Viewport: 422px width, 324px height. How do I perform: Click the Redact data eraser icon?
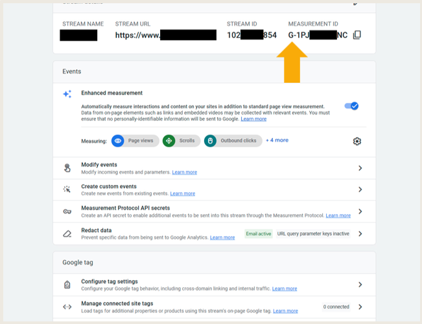(x=67, y=234)
